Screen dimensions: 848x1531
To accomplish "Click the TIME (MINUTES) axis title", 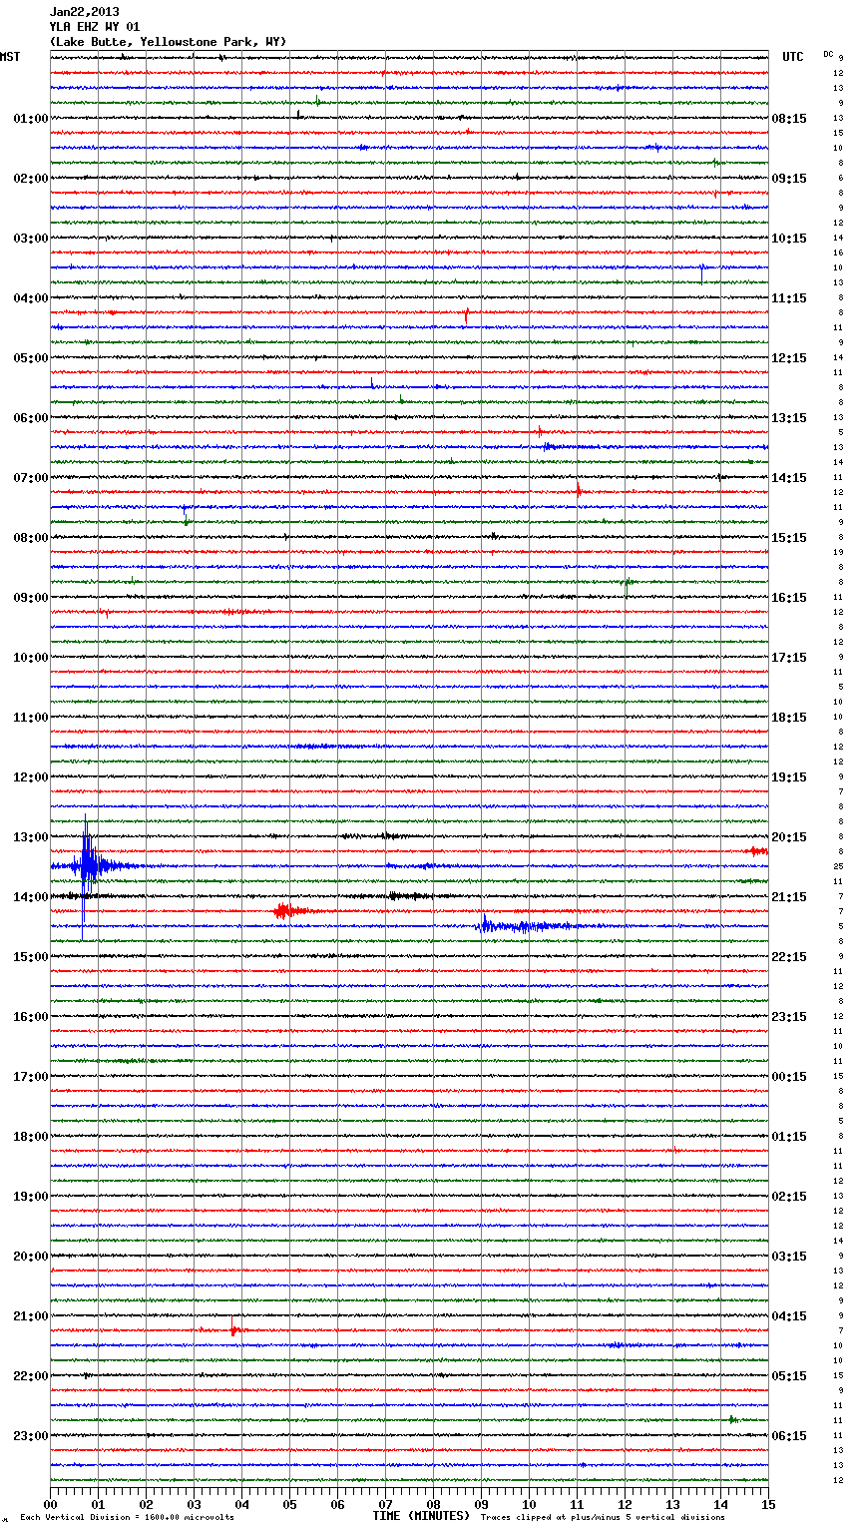I will (x=421, y=1516).
